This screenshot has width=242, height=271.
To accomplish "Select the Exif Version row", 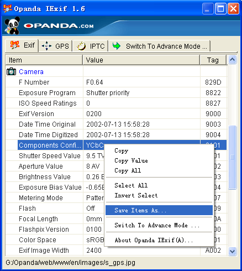I will [116, 114].
